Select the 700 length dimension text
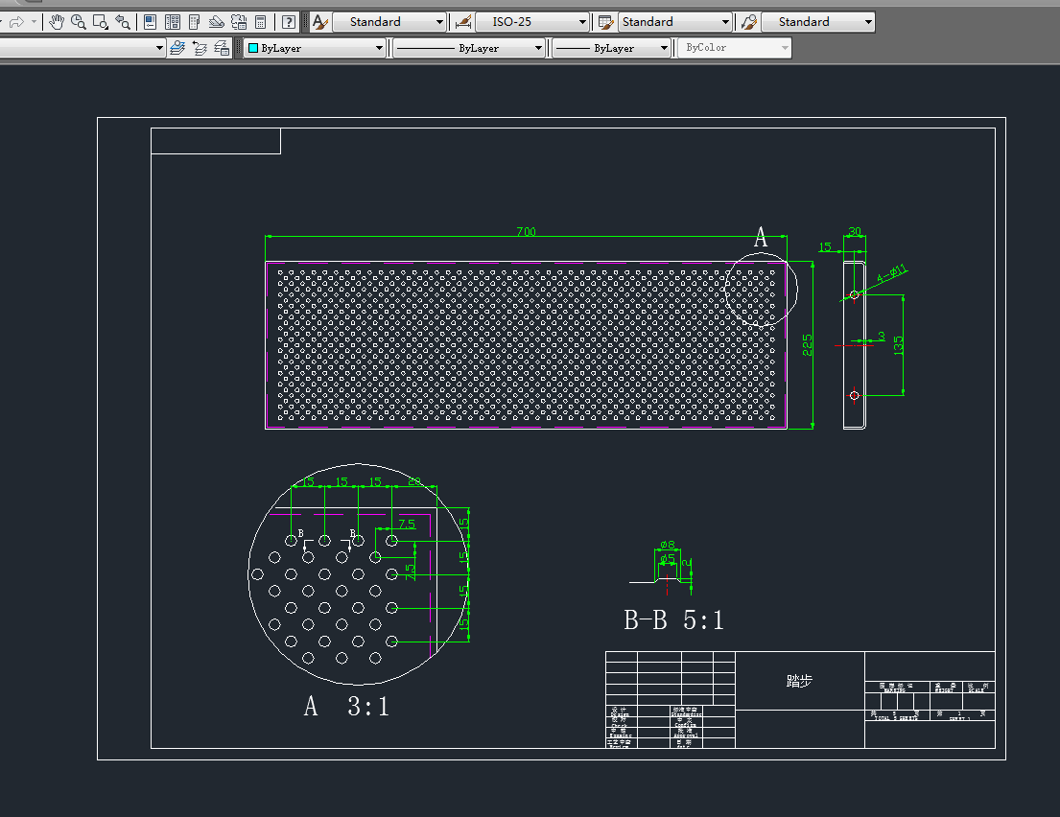The image size is (1060, 817). click(526, 231)
